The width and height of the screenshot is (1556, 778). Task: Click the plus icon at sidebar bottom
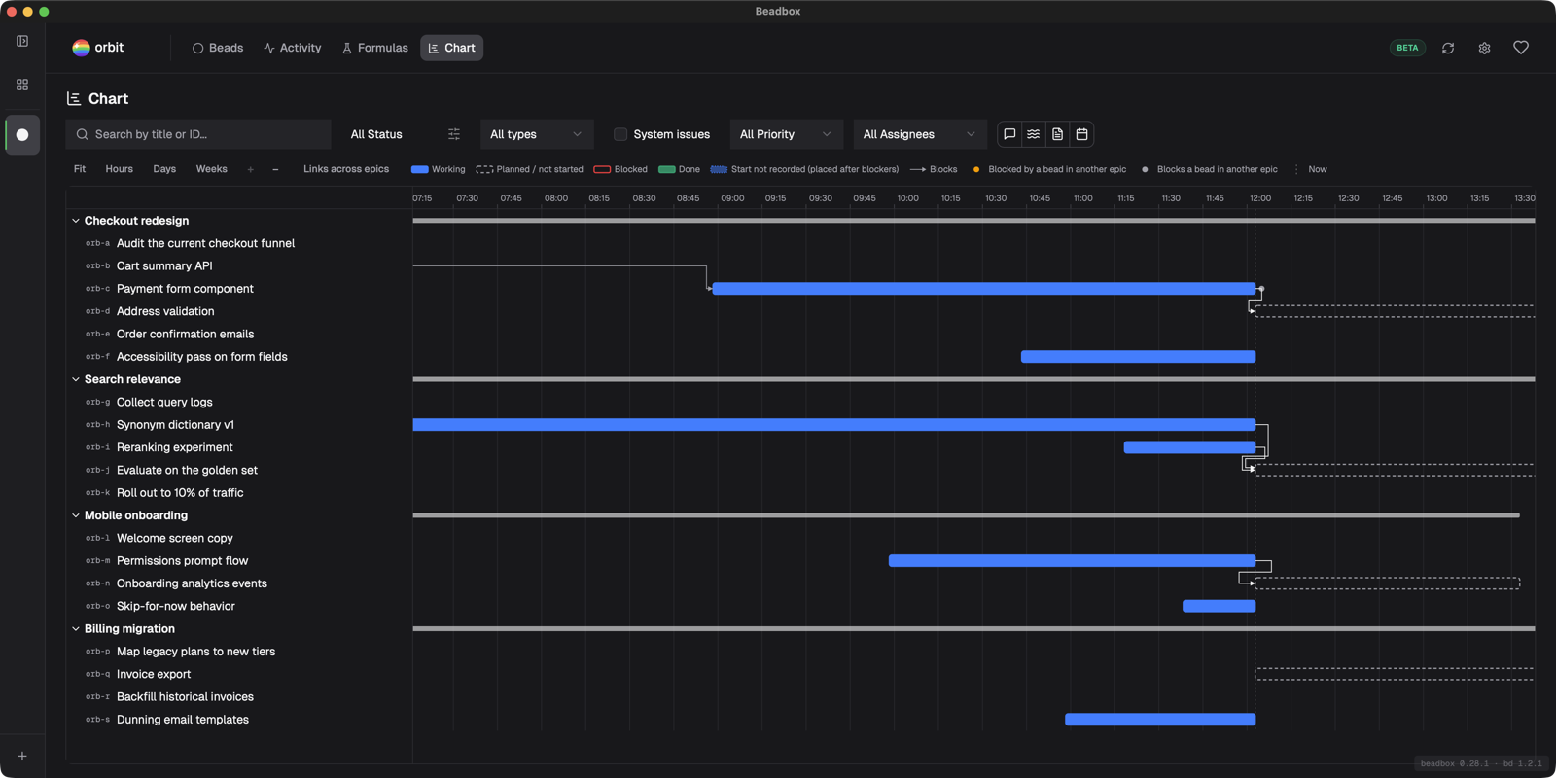point(22,756)
